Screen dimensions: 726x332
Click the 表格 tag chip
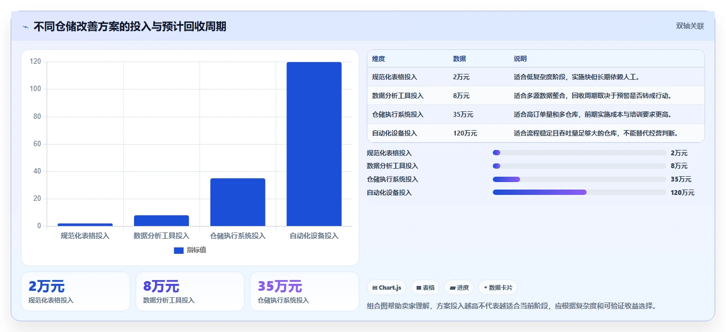click(425, 288)
